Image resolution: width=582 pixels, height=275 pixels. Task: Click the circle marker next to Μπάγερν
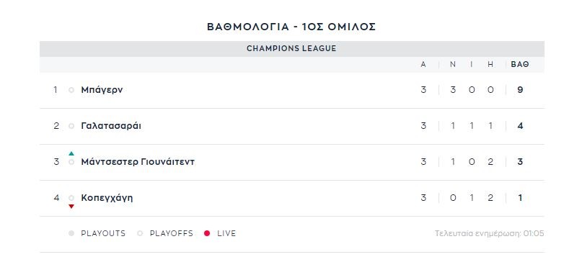[71, 90]
